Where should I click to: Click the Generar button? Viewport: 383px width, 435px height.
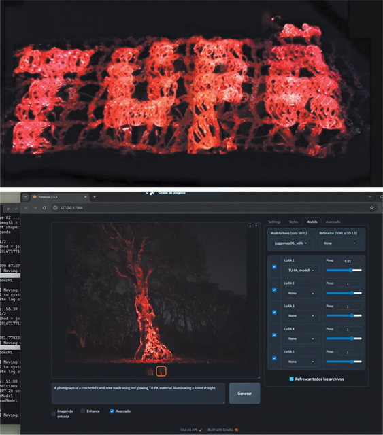244,394
